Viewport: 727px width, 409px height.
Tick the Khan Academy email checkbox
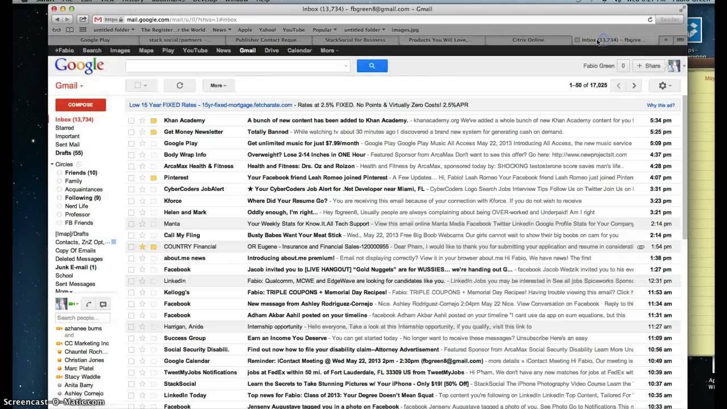pyautogui.click(x=131, y=120)
